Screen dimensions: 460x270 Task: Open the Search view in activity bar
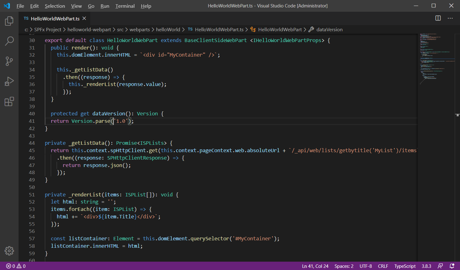point(9,41)
